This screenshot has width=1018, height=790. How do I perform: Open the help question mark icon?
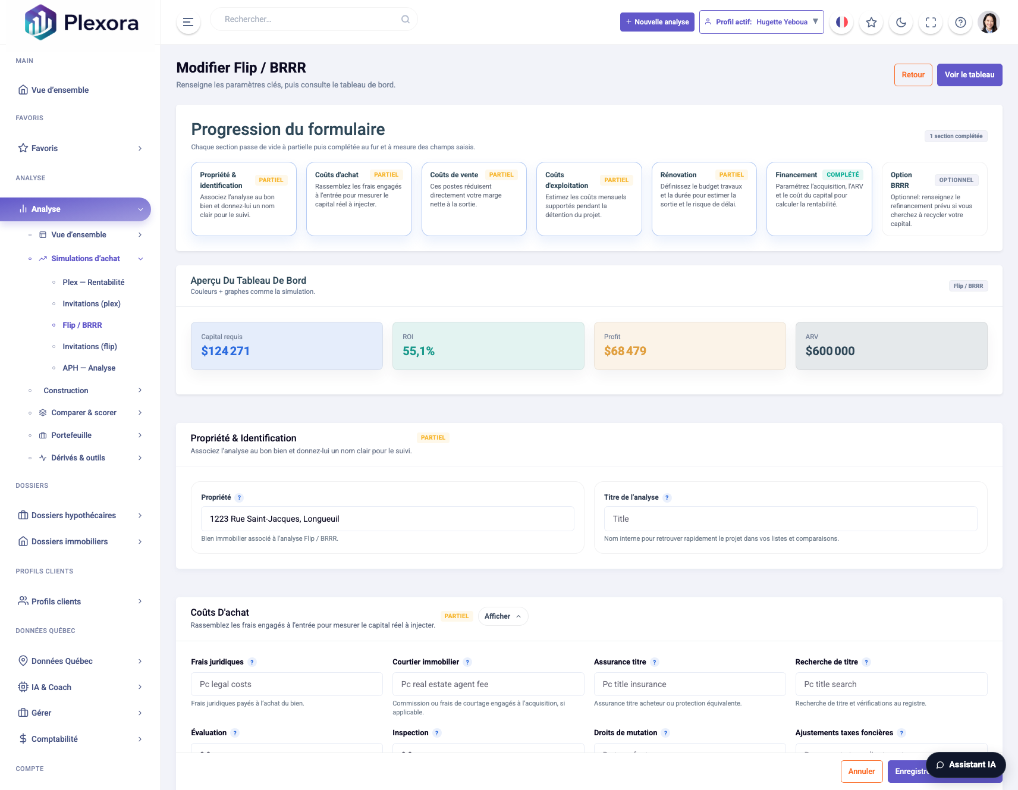pyautogui.click(x=960, y=22)
